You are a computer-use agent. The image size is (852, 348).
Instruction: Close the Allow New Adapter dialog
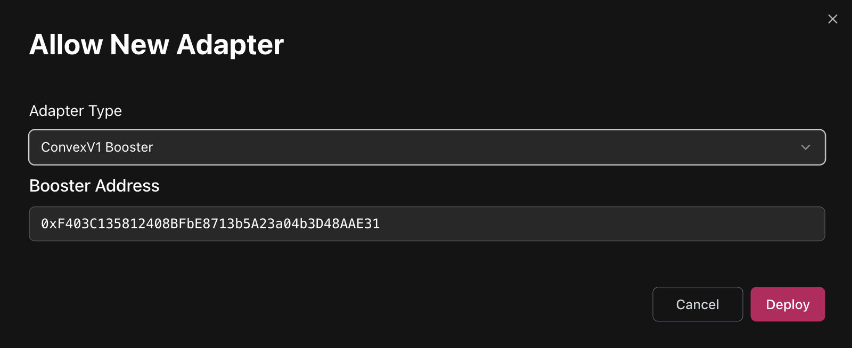tap(833, 19)
